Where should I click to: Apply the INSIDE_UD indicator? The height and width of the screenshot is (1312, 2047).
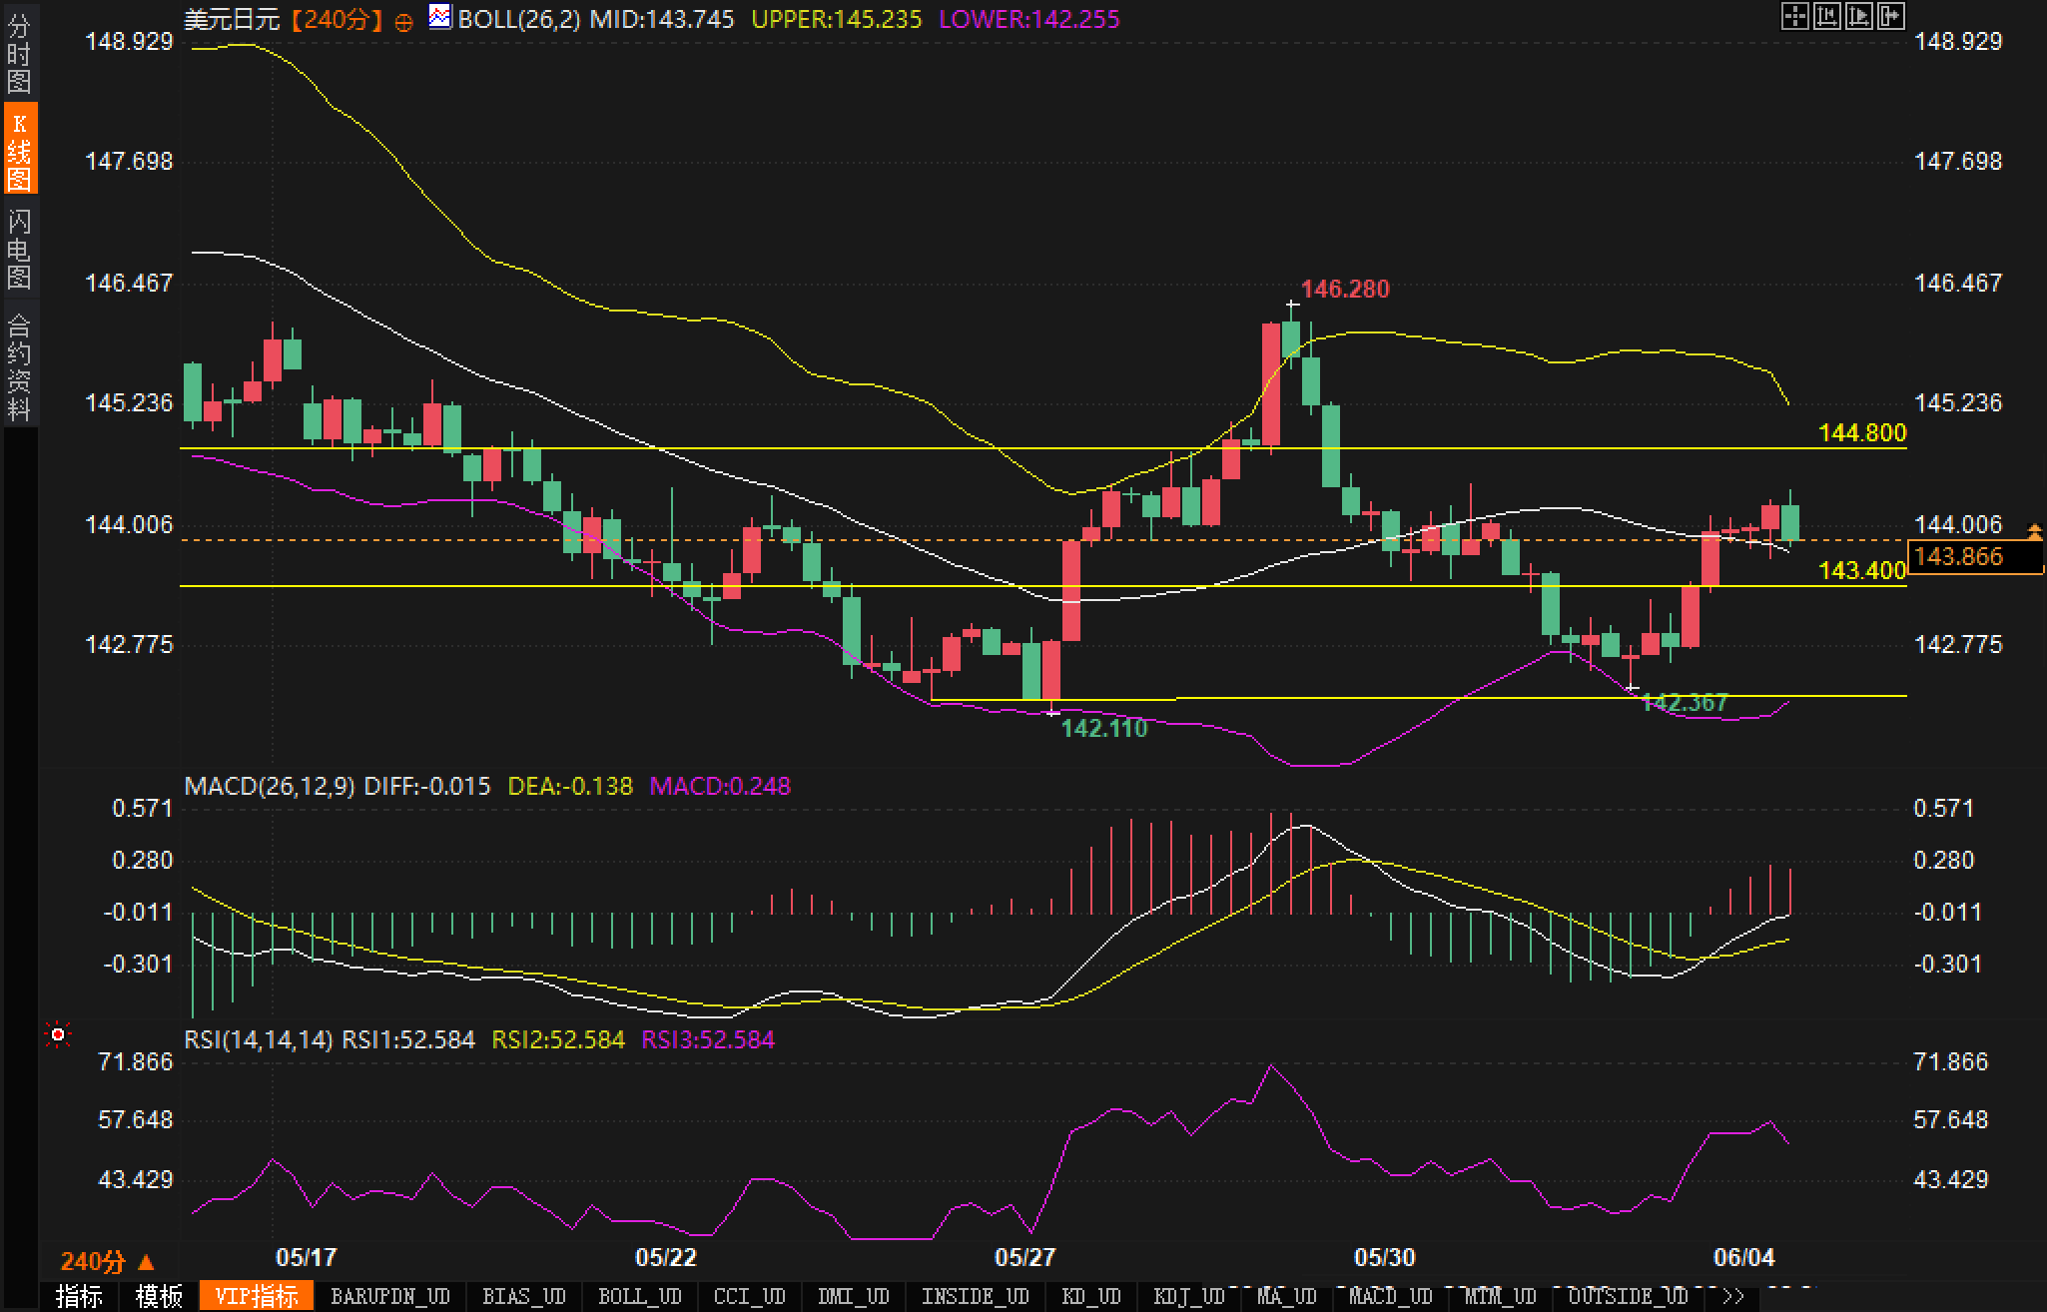(975, 1296)
